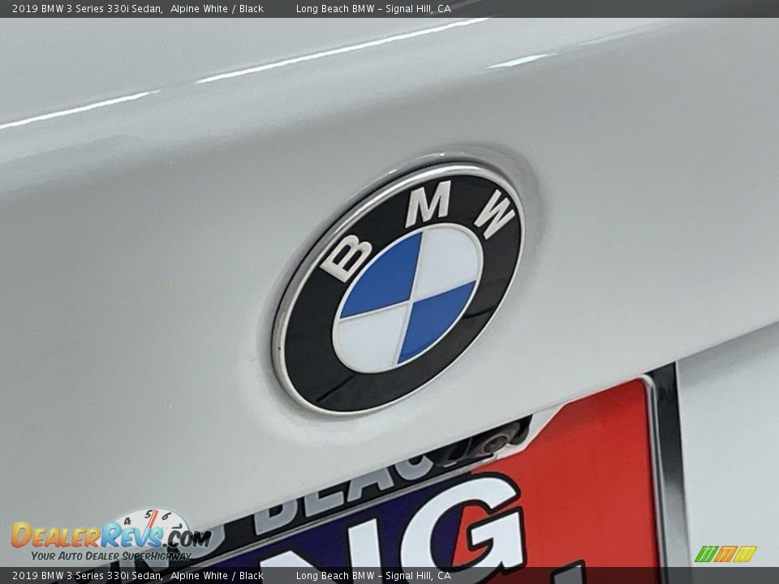Click 'Long Beach BMW – Signal Hill, CA' top text

[373, 8]
